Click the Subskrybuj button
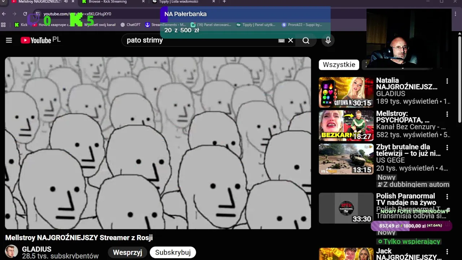Viewport: 462px width, 260px height. click(x=173, y=252)
